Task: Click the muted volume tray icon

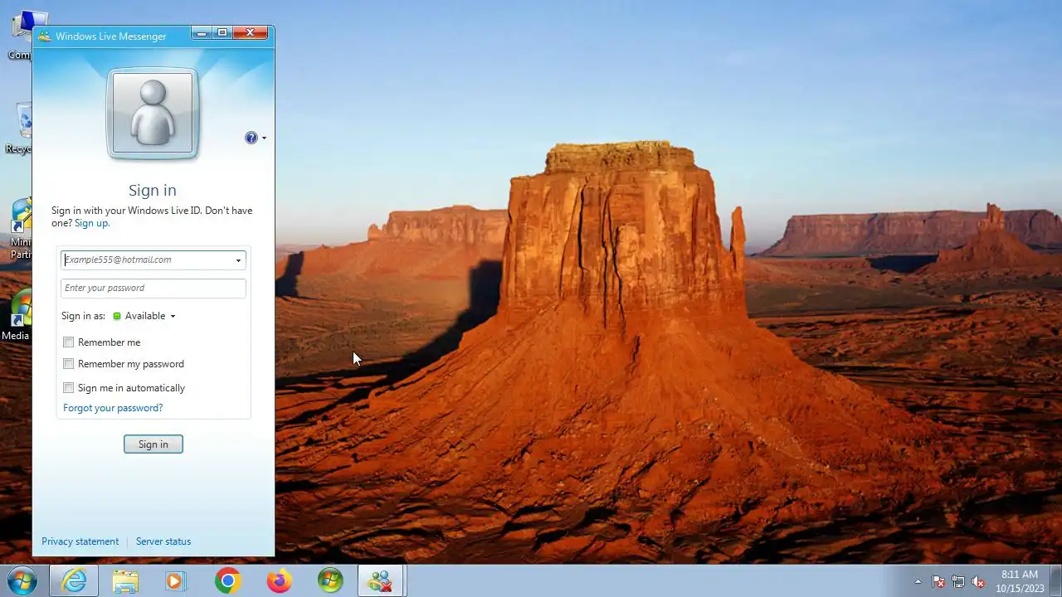Action: [978, 581]
